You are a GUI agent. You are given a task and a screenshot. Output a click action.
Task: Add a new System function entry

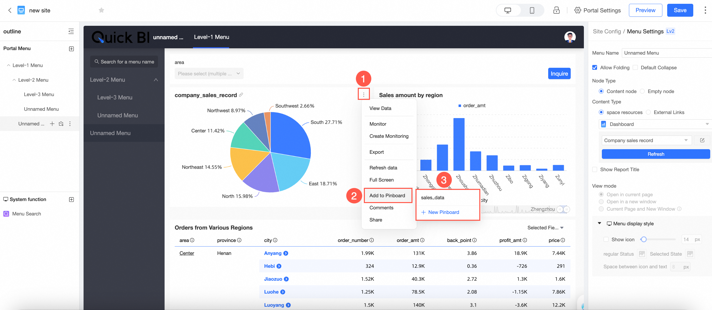pyautogui.click(x=71, y=199)
